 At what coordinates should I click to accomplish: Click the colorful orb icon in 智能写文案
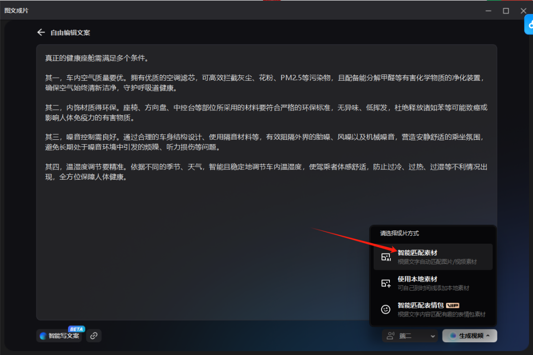(x=43, y=336)
